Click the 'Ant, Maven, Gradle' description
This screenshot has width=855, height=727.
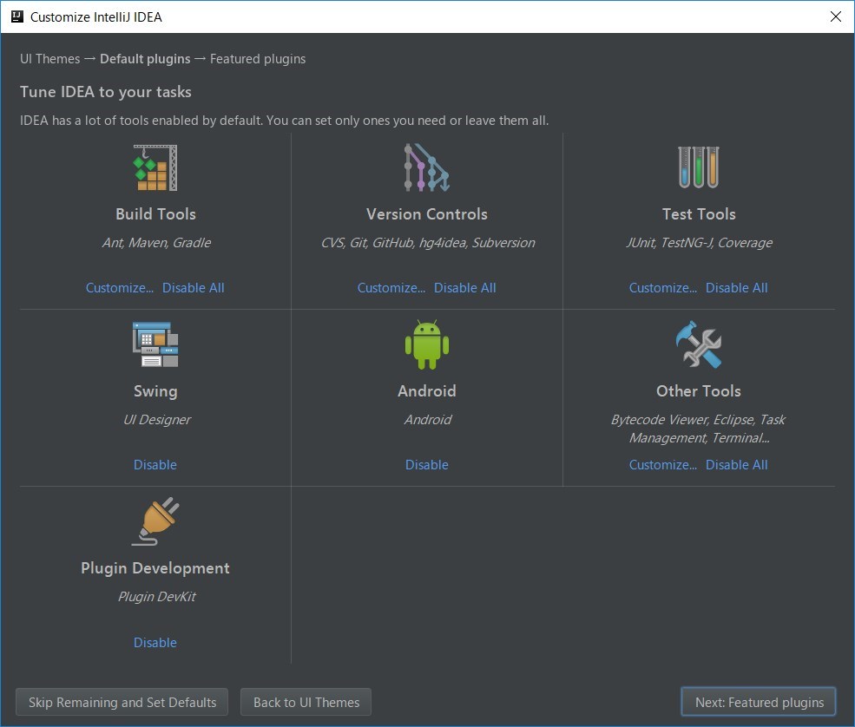156,243
